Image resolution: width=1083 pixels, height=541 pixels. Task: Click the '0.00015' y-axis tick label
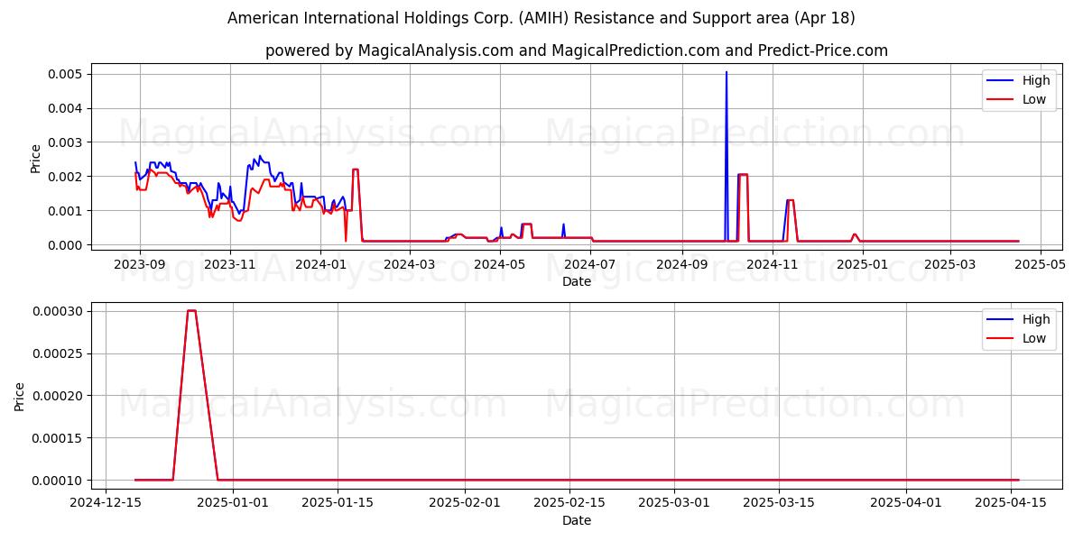point(59,438)
